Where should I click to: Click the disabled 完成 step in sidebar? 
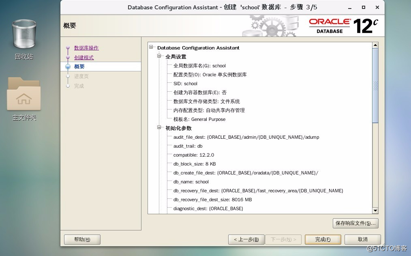tap(79, 86)
